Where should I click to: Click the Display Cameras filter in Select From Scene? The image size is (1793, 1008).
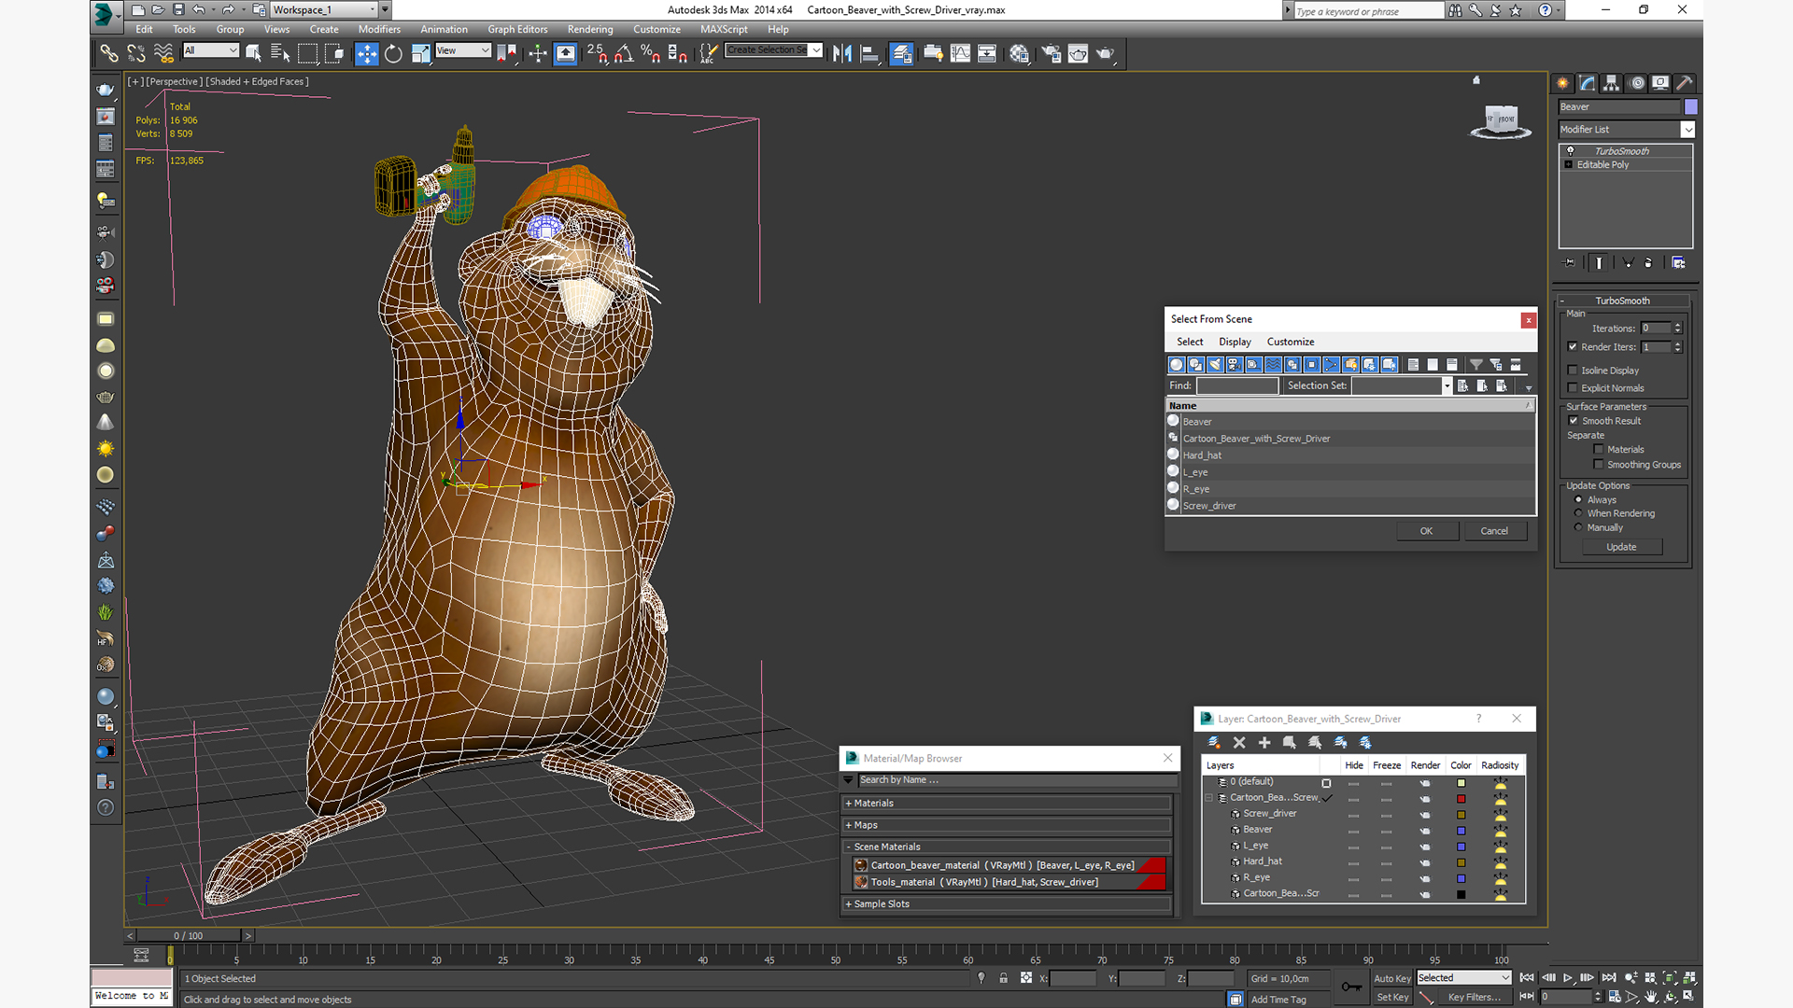click(1235, 365)
